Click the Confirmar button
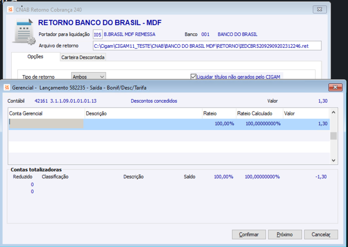The width and height of the screenshot is (348, 247). [249, 234]
